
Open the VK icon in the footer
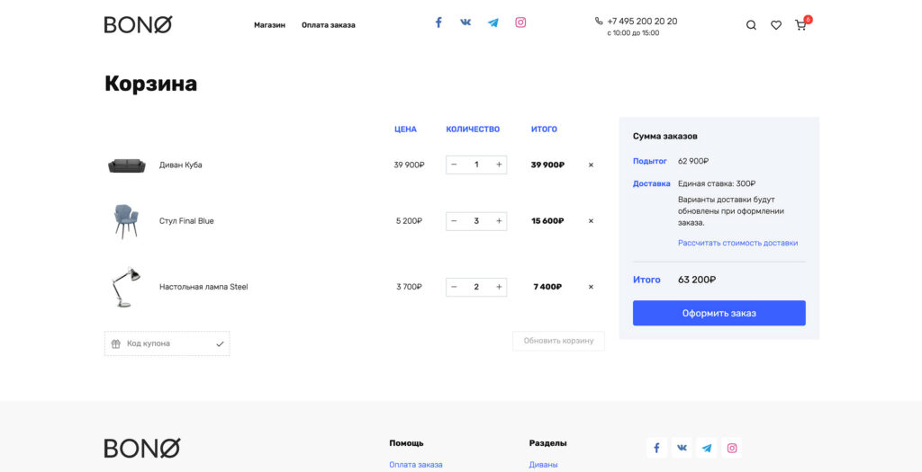[682, 448]
